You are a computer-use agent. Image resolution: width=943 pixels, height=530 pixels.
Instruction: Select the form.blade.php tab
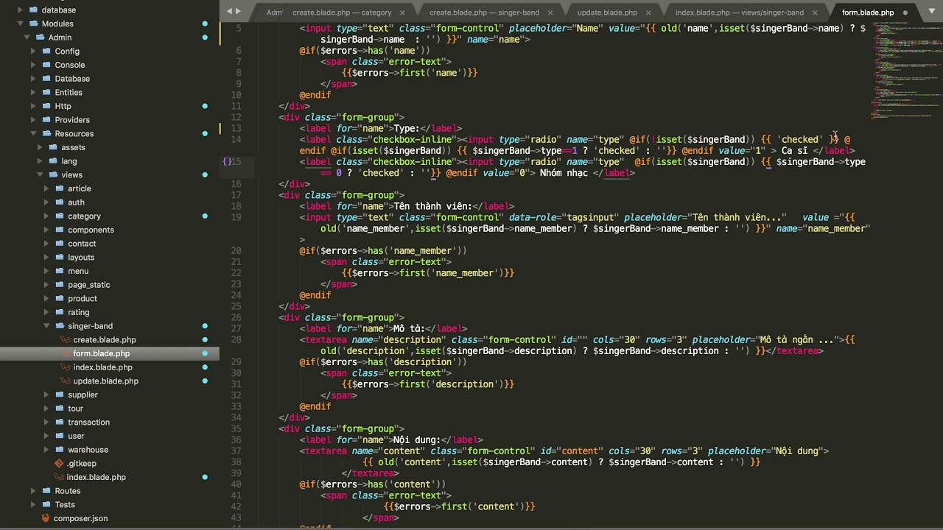click(x=867, y=13)
